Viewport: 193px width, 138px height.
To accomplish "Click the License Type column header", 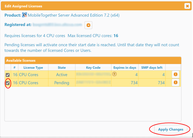I will (33, 68).
